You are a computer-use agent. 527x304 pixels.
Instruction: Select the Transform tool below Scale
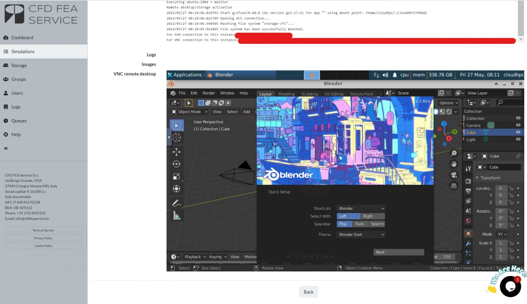tap(176, 188)
